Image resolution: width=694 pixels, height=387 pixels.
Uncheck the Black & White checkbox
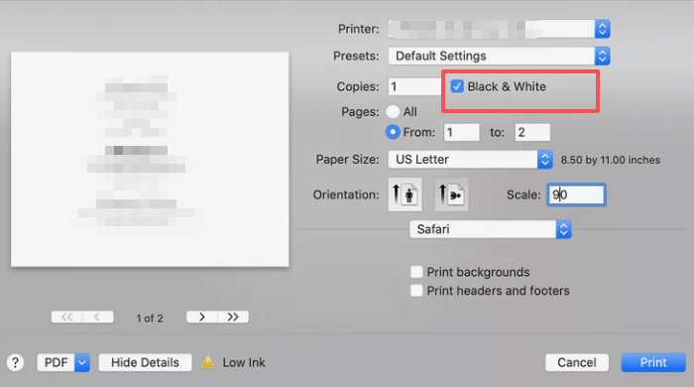(x=457, y=86)
